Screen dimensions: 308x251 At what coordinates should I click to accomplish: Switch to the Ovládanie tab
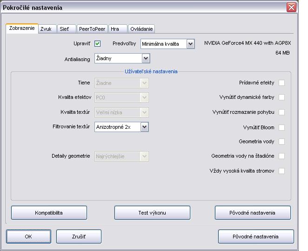[x=141, y=29]
